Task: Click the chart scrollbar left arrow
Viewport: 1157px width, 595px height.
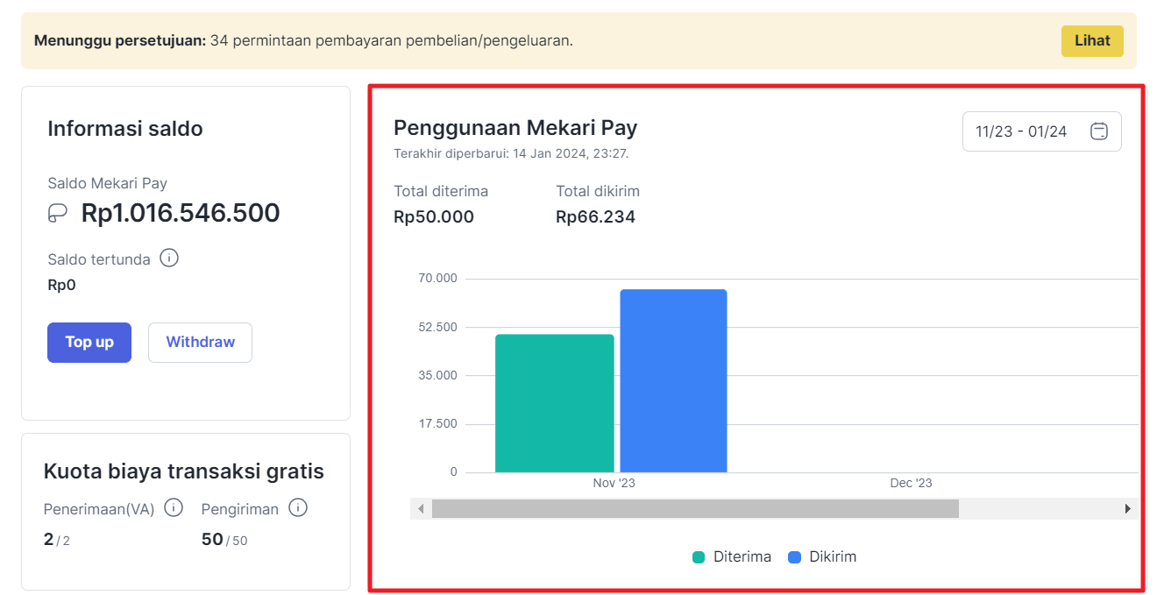Action: pyautogui.click(x=421, y=509)
